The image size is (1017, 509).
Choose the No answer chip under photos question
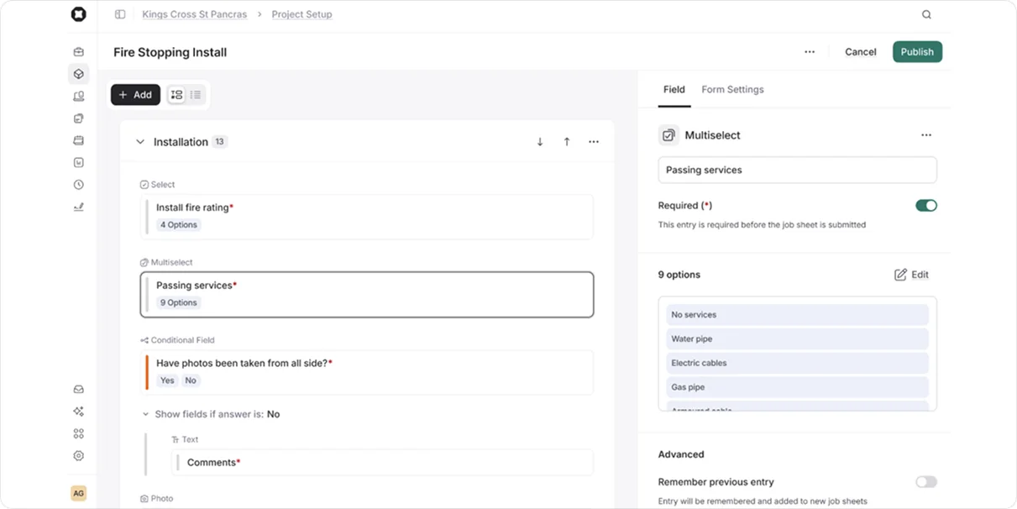point(191,380)
